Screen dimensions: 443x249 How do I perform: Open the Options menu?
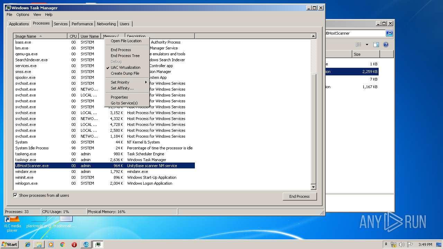coord(23,15)
